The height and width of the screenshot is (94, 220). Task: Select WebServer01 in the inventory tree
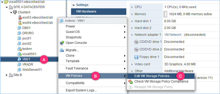click(32, 70)
